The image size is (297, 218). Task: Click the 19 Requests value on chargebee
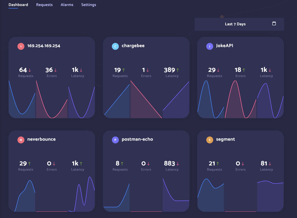pyautogui.click(x=118, y=70)
